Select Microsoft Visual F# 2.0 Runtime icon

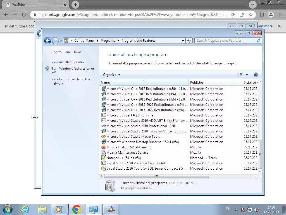point(103,115)
